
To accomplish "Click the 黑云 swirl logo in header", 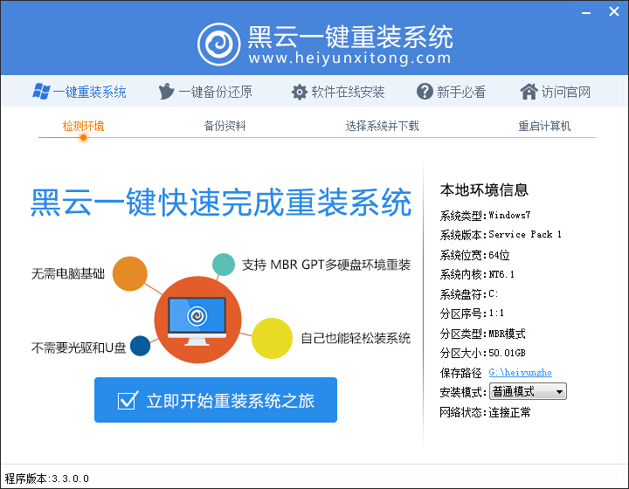I will [x=219, y=45].
